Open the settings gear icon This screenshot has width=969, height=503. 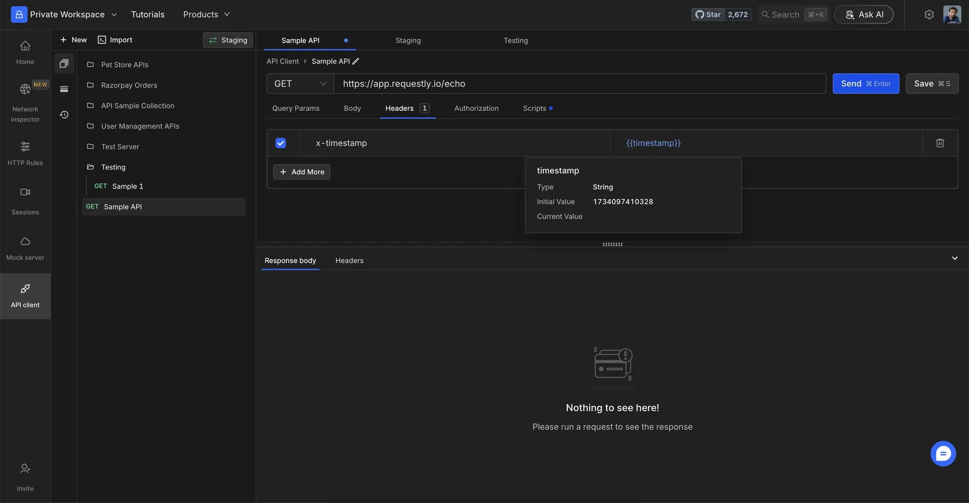(929, 15)
